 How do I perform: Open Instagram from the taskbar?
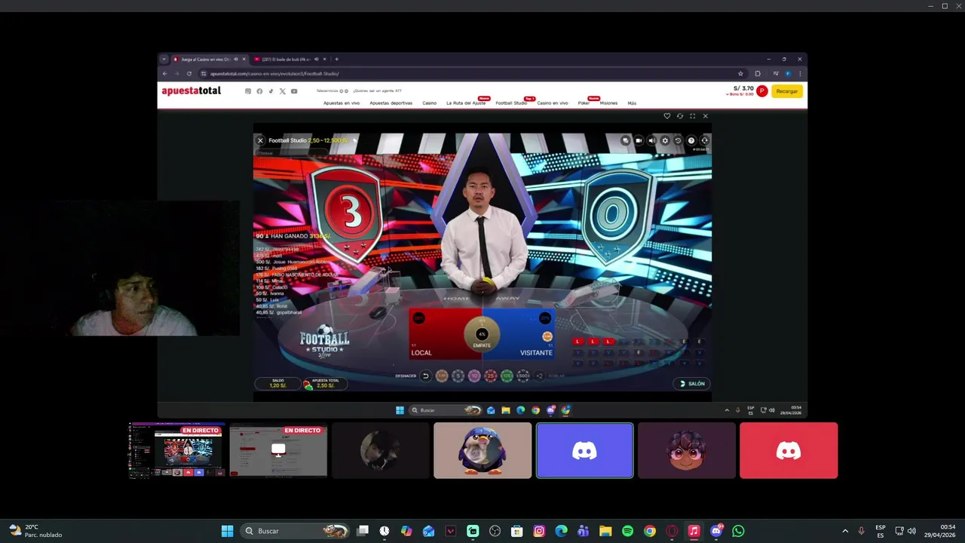pyautogui.click(x=539, y=531)
